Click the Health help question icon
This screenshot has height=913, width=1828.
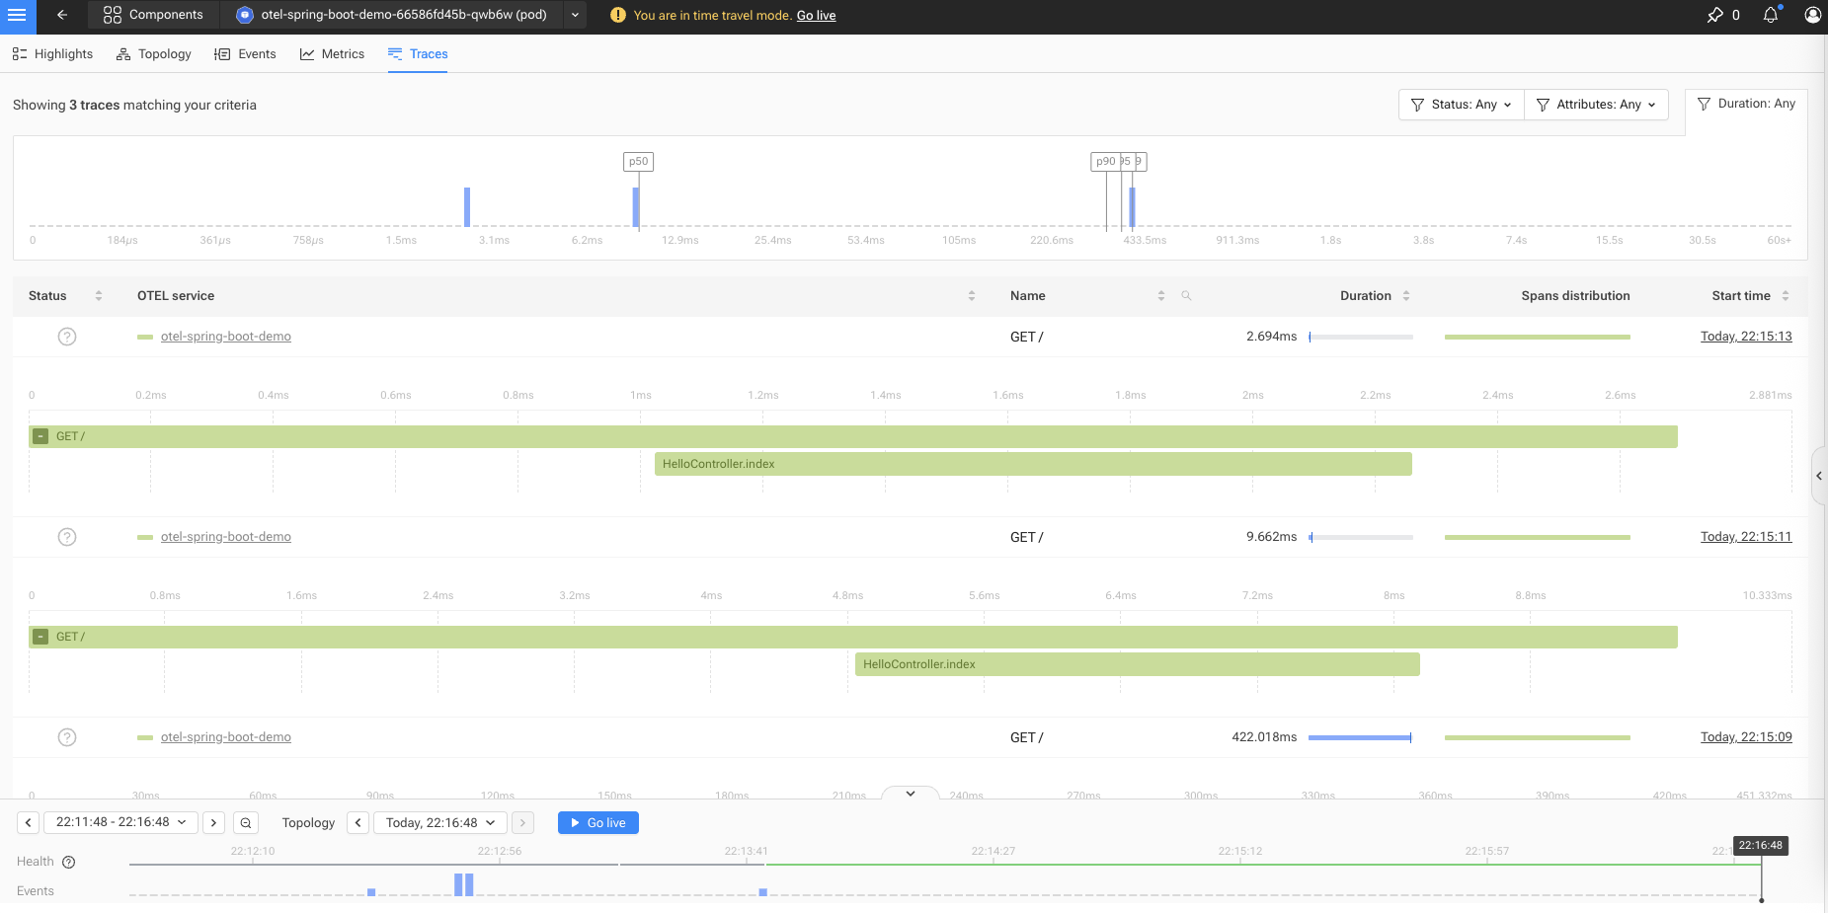click(x=69, y=862)
